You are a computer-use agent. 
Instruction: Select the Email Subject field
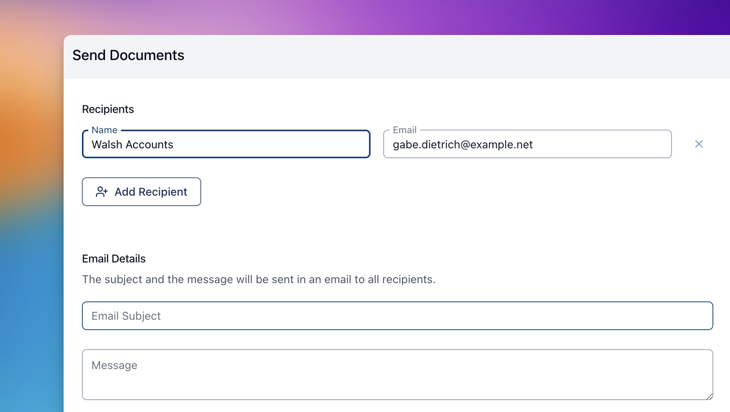[x=398, y=316]
